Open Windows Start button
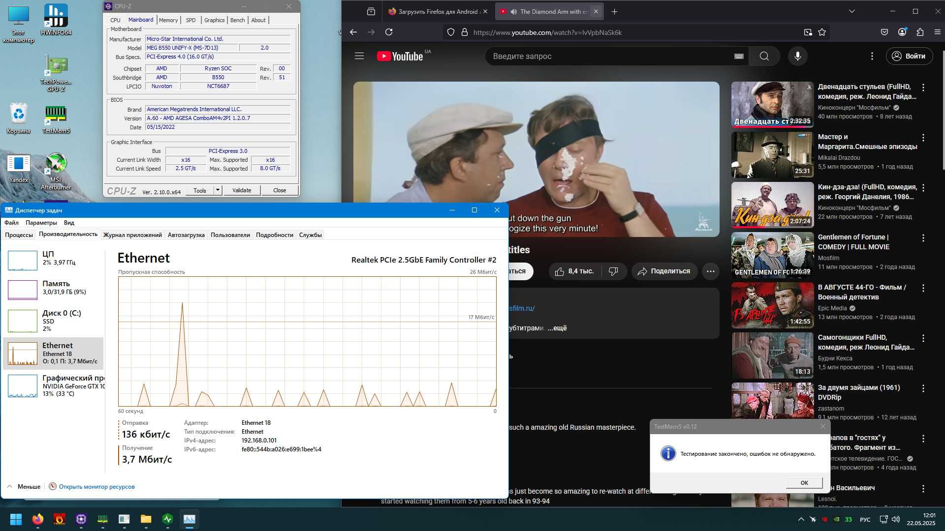 [x=16, y=519]
